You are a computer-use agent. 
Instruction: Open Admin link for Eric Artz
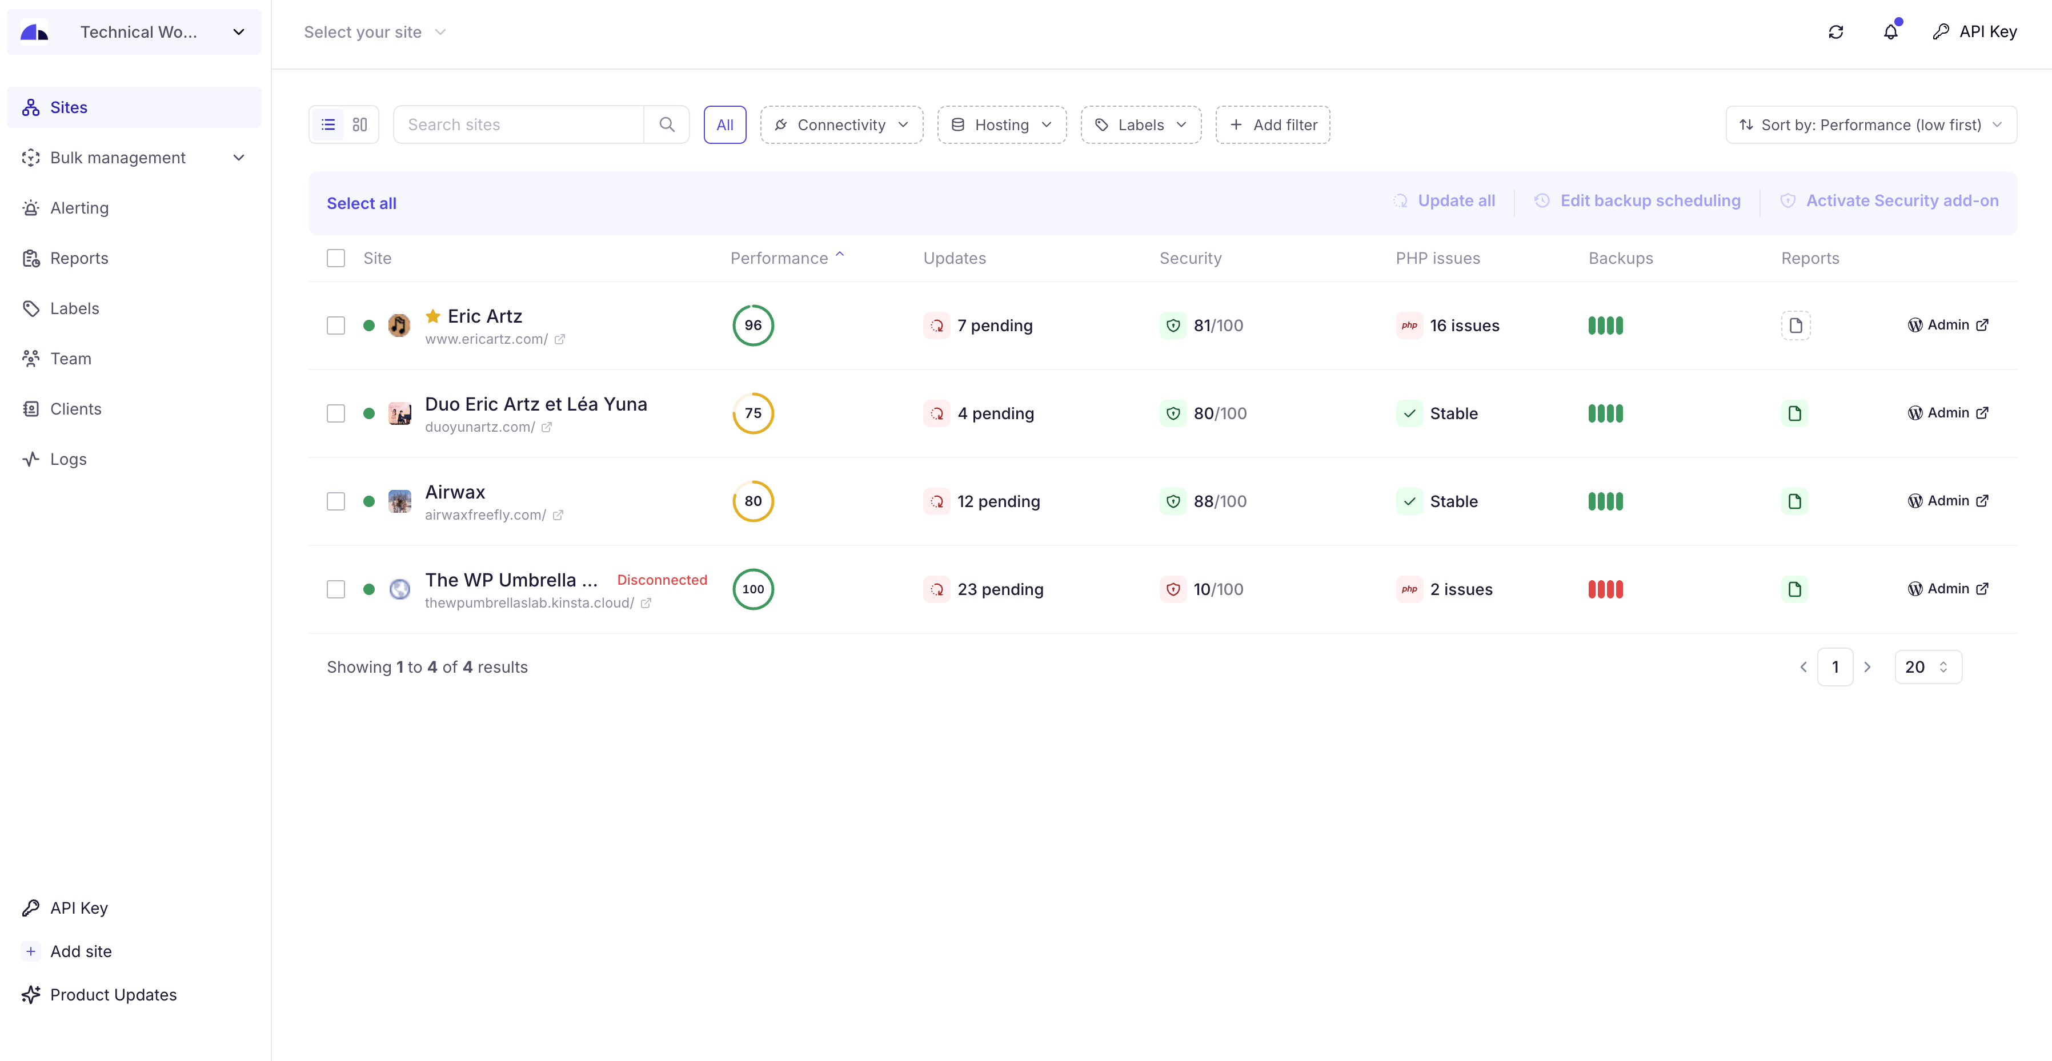[1947, 325]
